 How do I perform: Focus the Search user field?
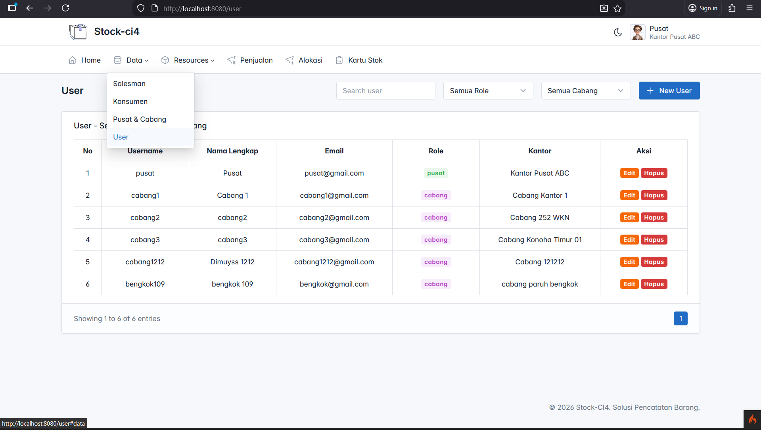point(385,91)
